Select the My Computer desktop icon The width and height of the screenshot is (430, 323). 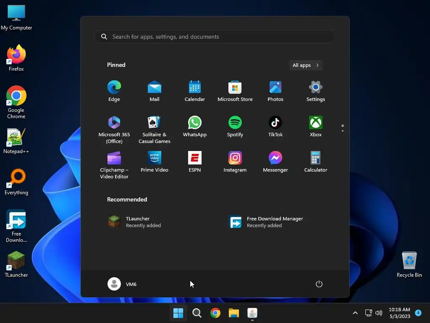(x=16, y=17)
